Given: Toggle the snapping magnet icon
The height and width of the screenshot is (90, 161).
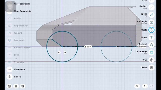Looking at the screenshot, I should [x=16, y=86].
